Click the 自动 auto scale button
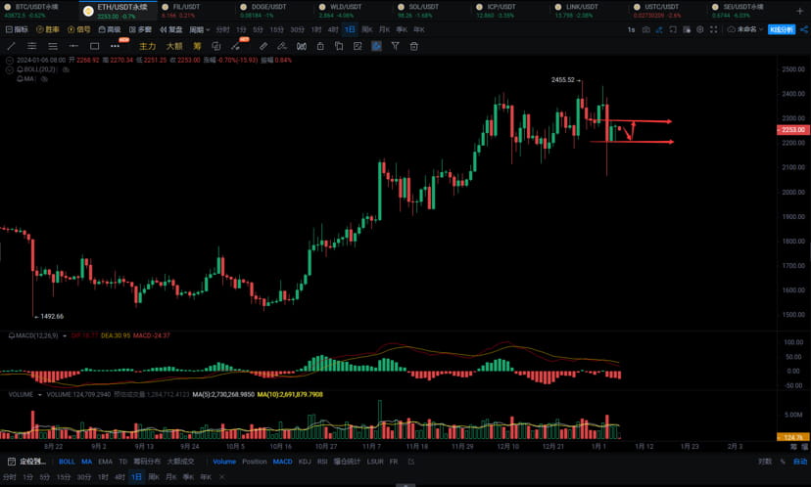Screen dimensions: 811x487 pyautogui.click(x=800, y=462)
